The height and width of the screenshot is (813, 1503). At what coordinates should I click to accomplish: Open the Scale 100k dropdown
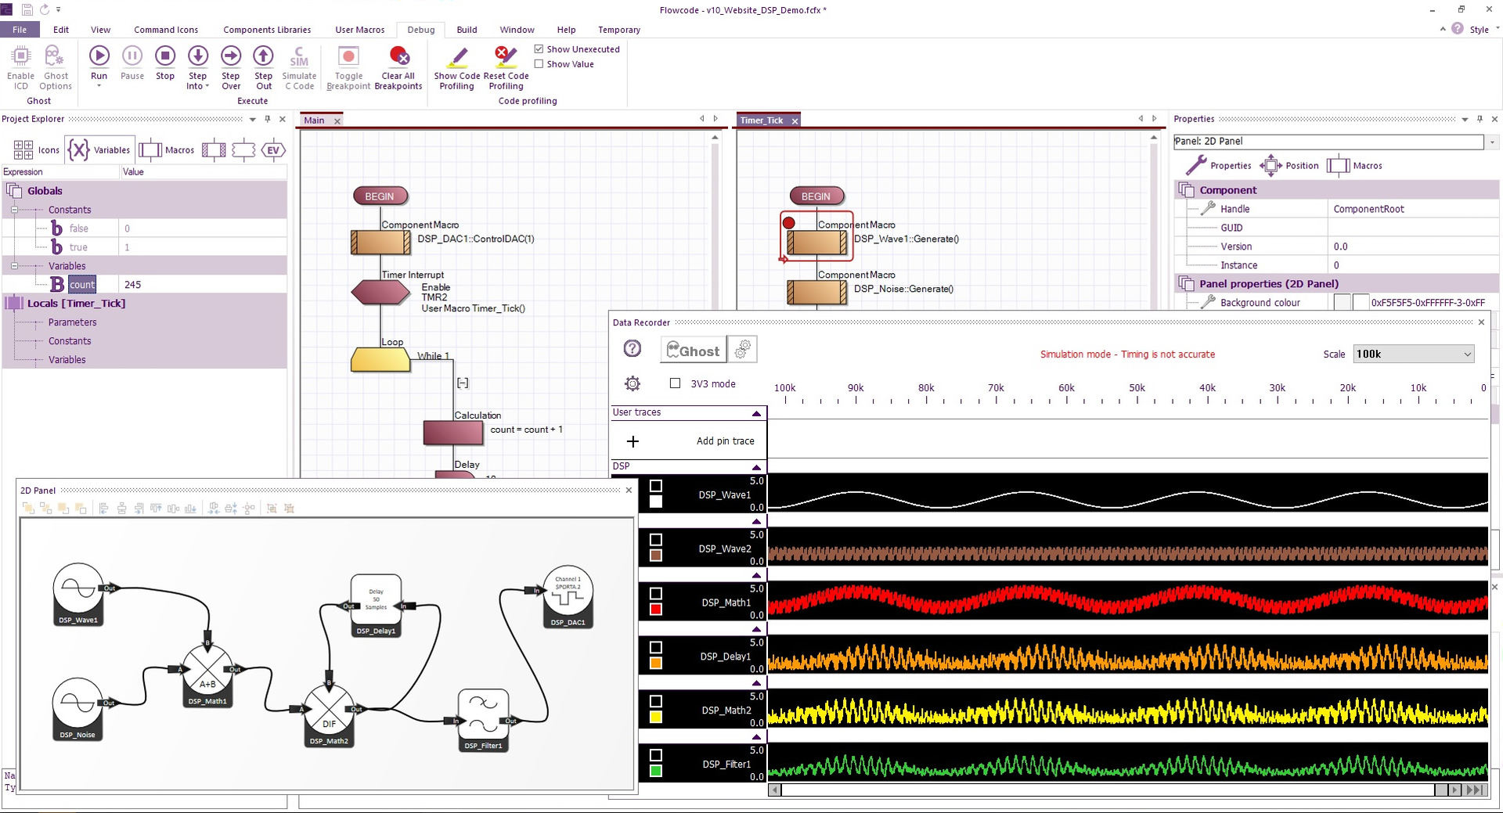[1413, 354]
